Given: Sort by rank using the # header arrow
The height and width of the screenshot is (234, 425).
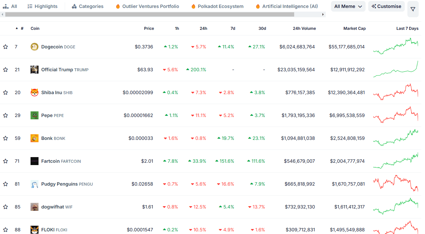Looking at the screenshot, I should [17, 29].
